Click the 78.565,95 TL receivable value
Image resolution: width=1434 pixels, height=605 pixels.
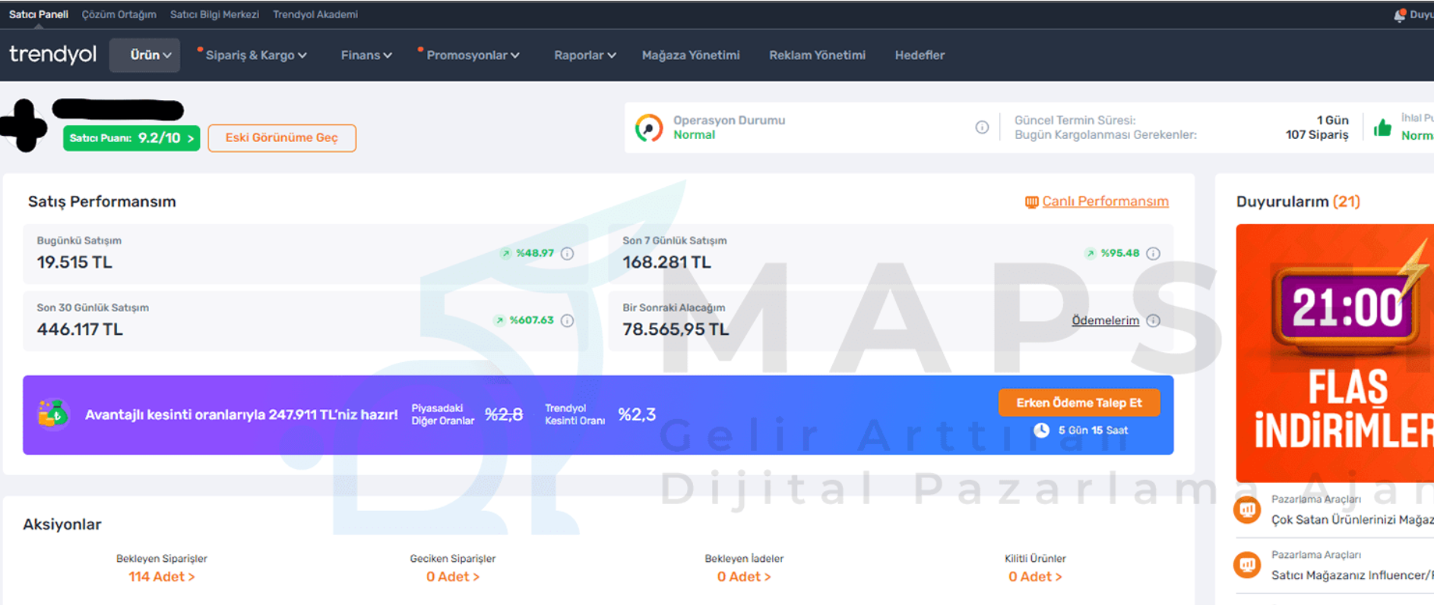(676, 329)
